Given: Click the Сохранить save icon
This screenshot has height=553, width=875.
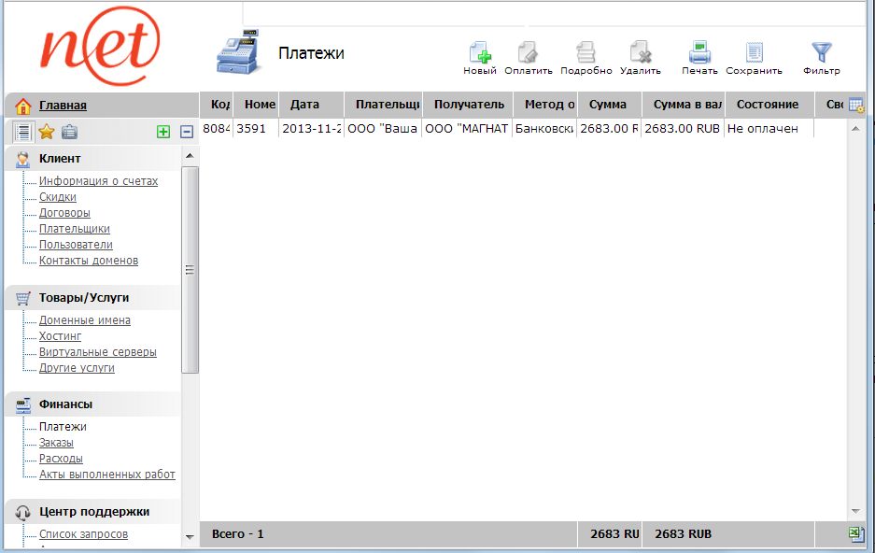Looking at the screenshot, I should [754, 52].
